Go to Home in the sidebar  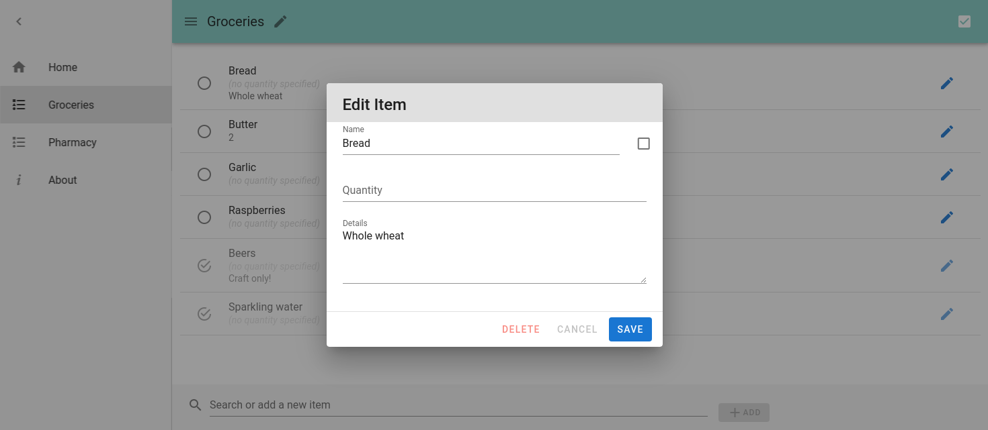point(63,67)
